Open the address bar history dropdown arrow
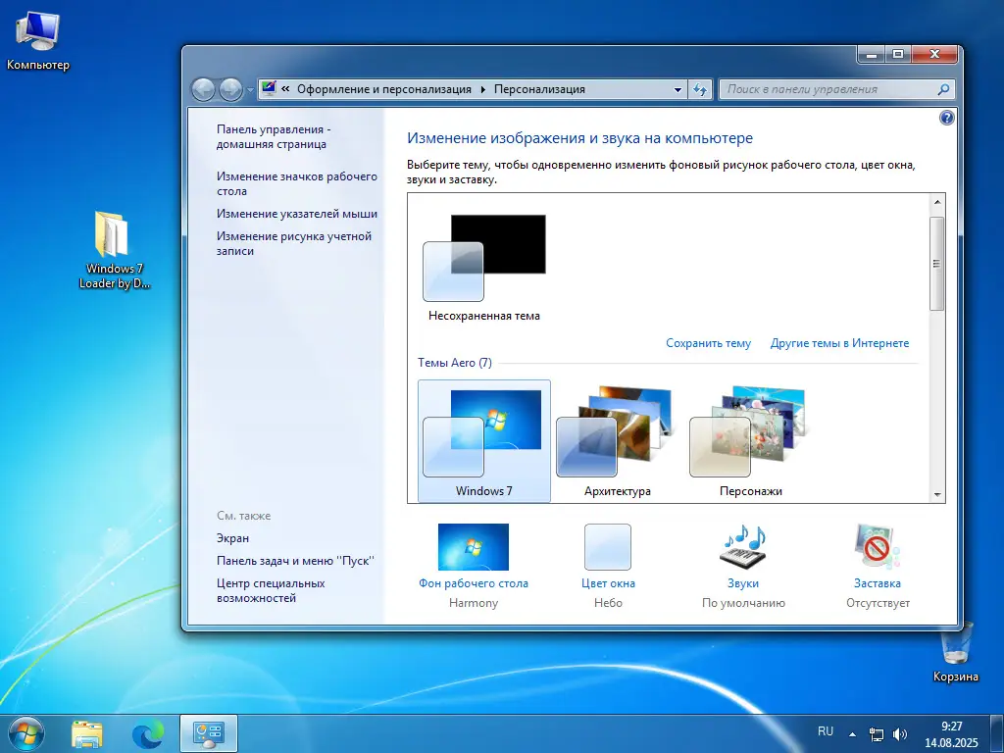This screenshot has height=753, width=1004. click(x=678, y=89)
